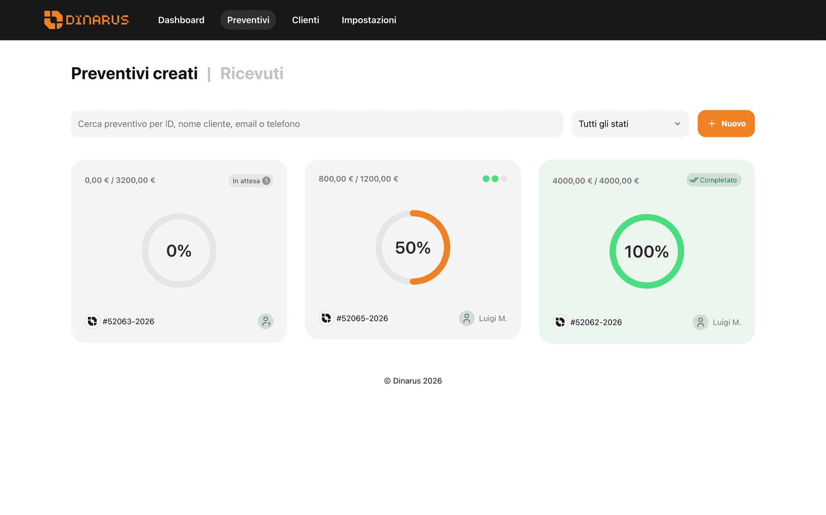Click the unassigned user icon on #52063-2026 card
Image resolution: width=826 pixels, height=515 pixels.
click(x=266, y=321)
